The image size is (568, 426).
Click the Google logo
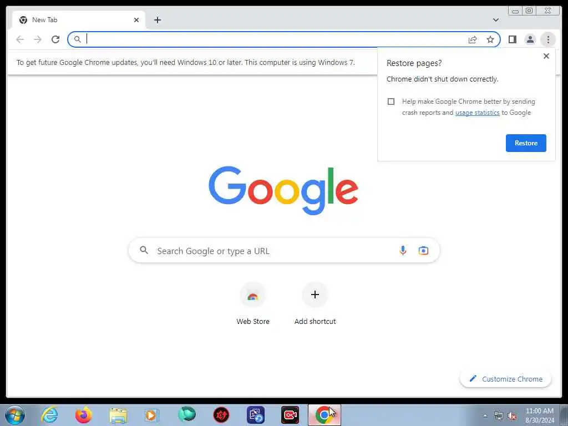point(283,190)
